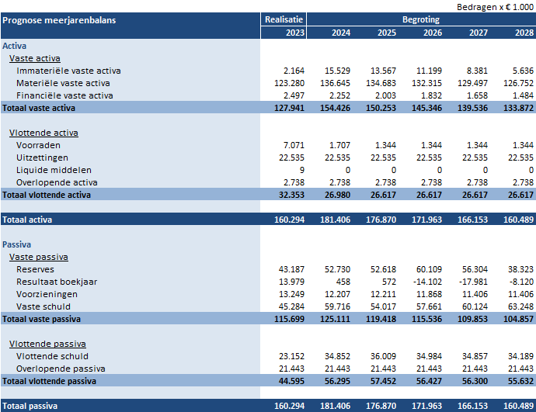Select the 'Immateriële vaste activa' row label
Screen dimensions: 536x412
pyautogui.click(x=68, y=71)
